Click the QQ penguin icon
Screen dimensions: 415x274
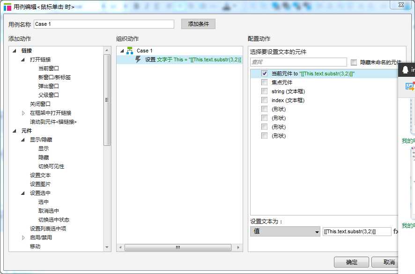(406, 70)
